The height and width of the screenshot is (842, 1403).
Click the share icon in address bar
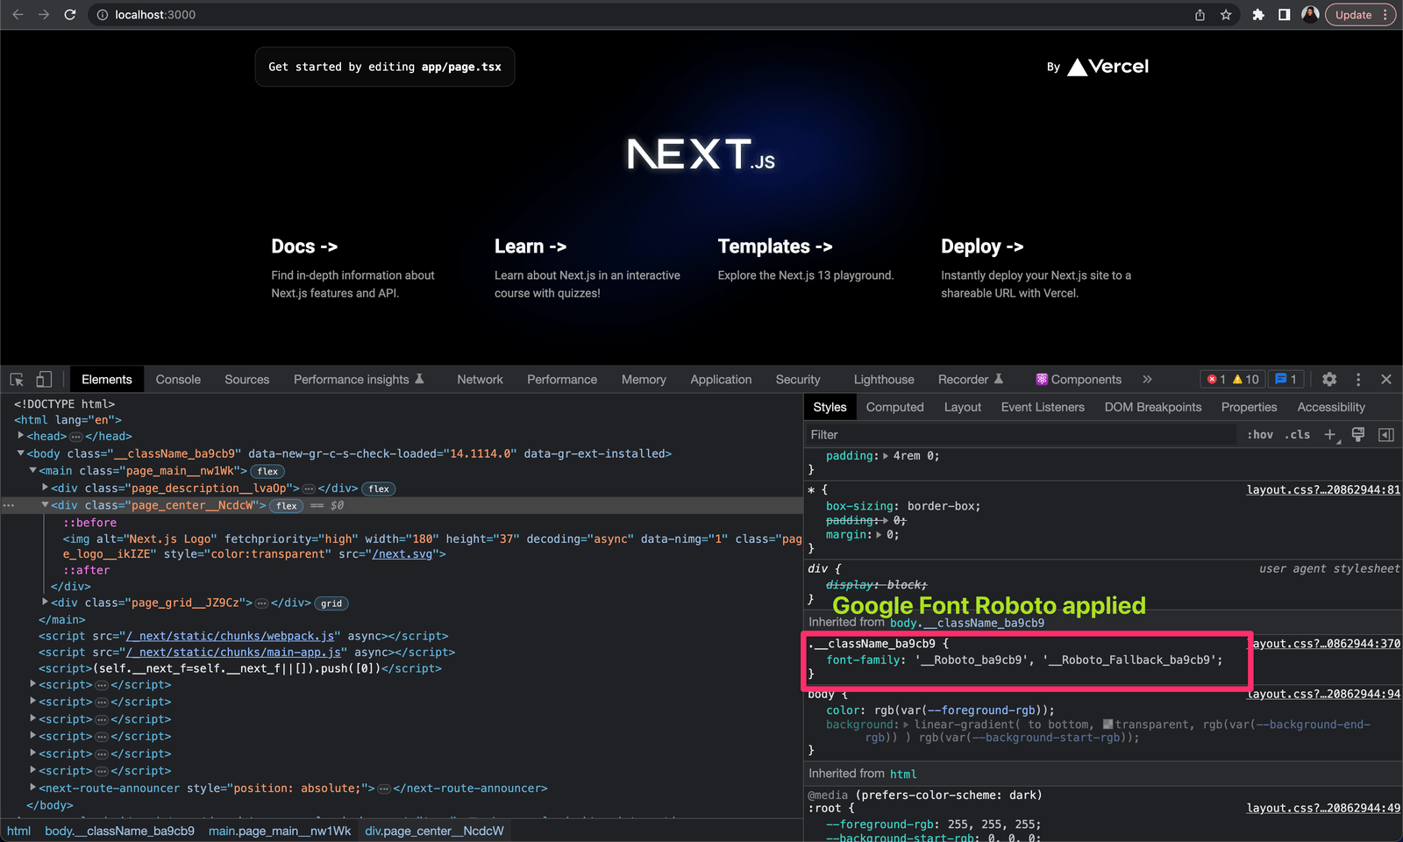coord(1200,15)
